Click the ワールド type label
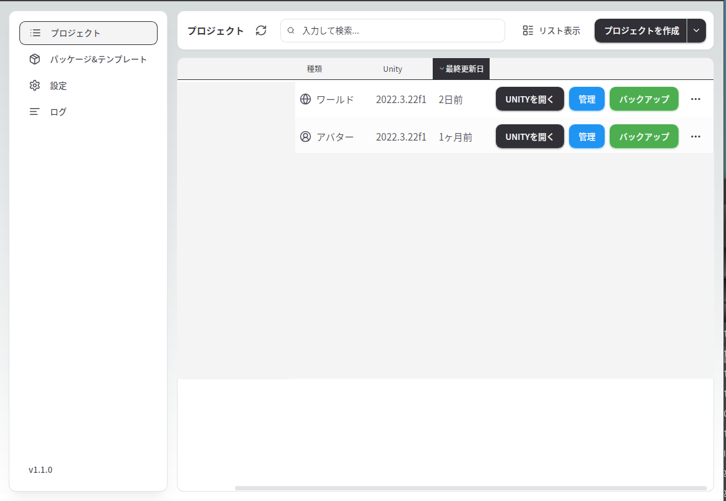This screenshot has height=501, width=726. coord(335,99)
